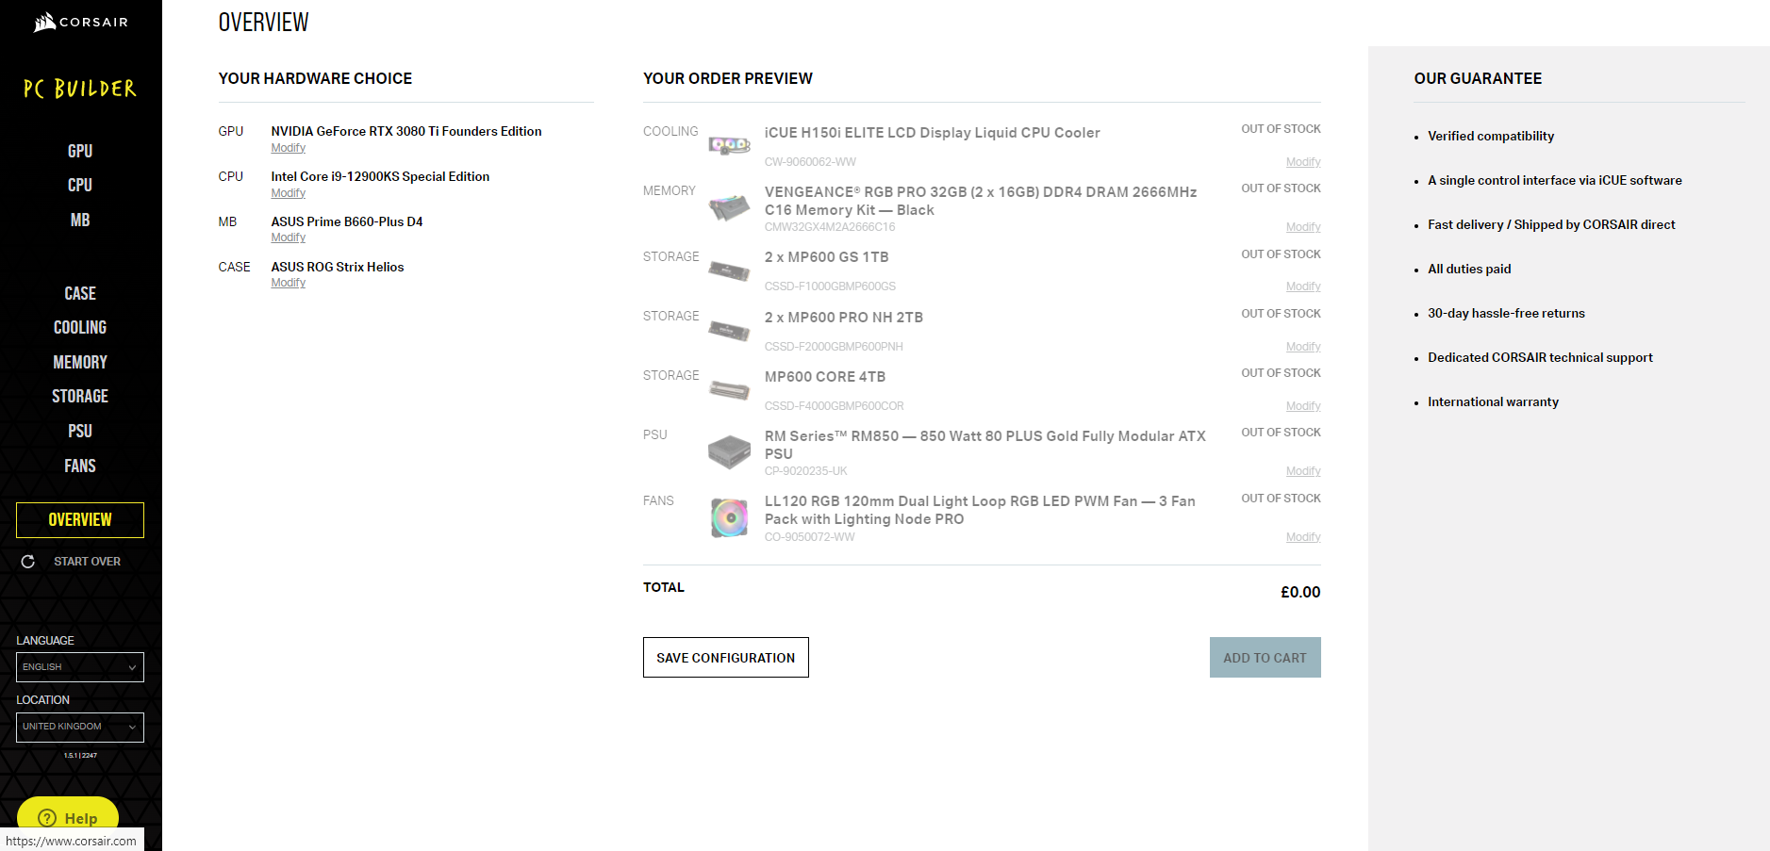This screenshot has width=1770, height=851.
Task: Click the Vengeance RGB PRO memory thumbnail
Action: pyautogui.click(x=729, y=206)
